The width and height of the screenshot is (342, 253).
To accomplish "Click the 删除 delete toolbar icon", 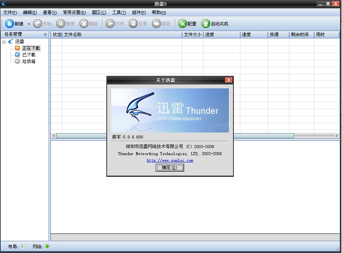I will 84,24.
